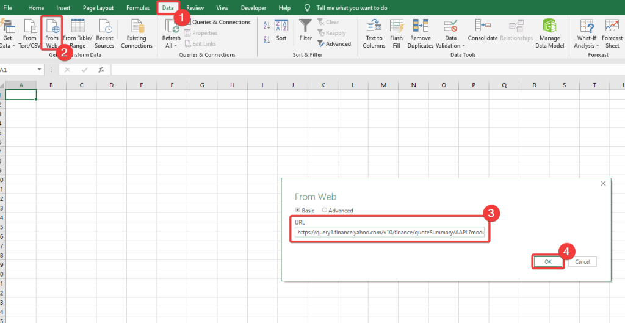Click the Properties command
Image resolution: width=625 pixels, height=323 pixels.
pyautogui.click(x=201, y=33)
